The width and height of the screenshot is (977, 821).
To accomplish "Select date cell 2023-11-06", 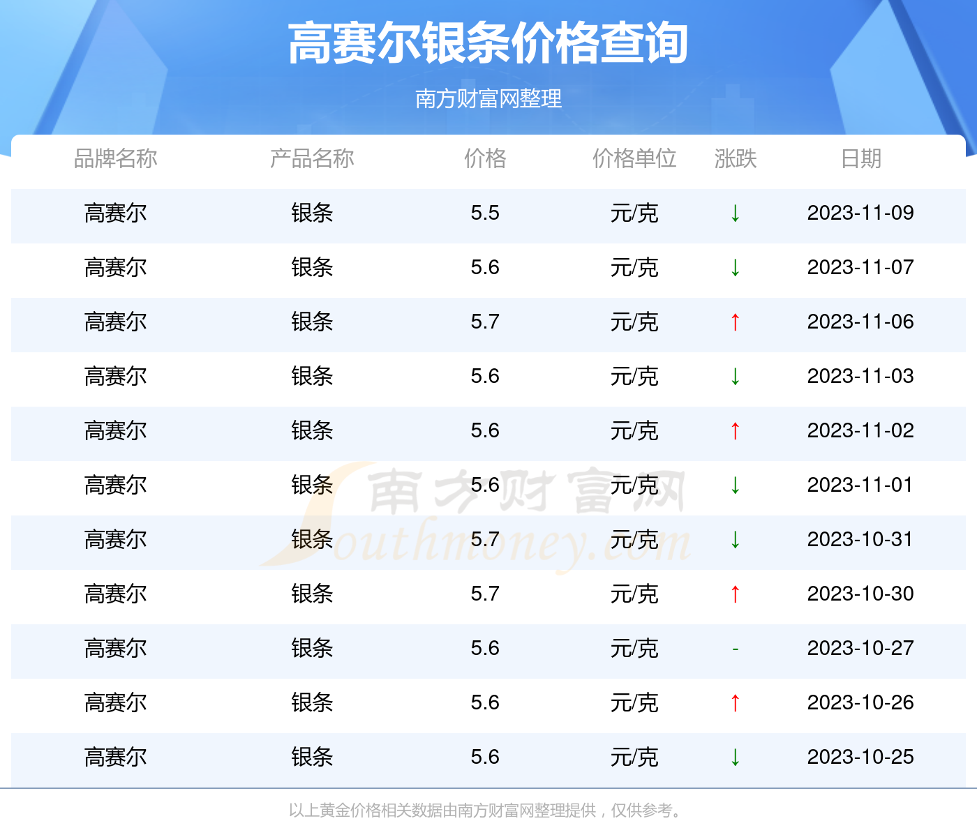I will (x=860, y=322).
